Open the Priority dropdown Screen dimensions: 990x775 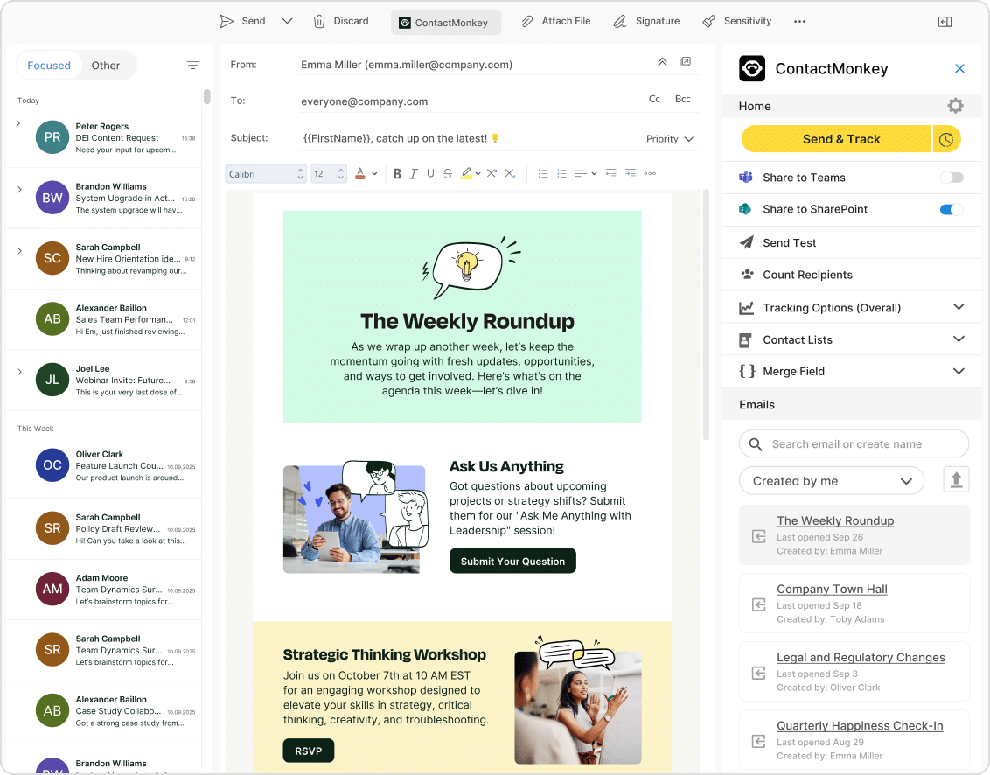670,139
